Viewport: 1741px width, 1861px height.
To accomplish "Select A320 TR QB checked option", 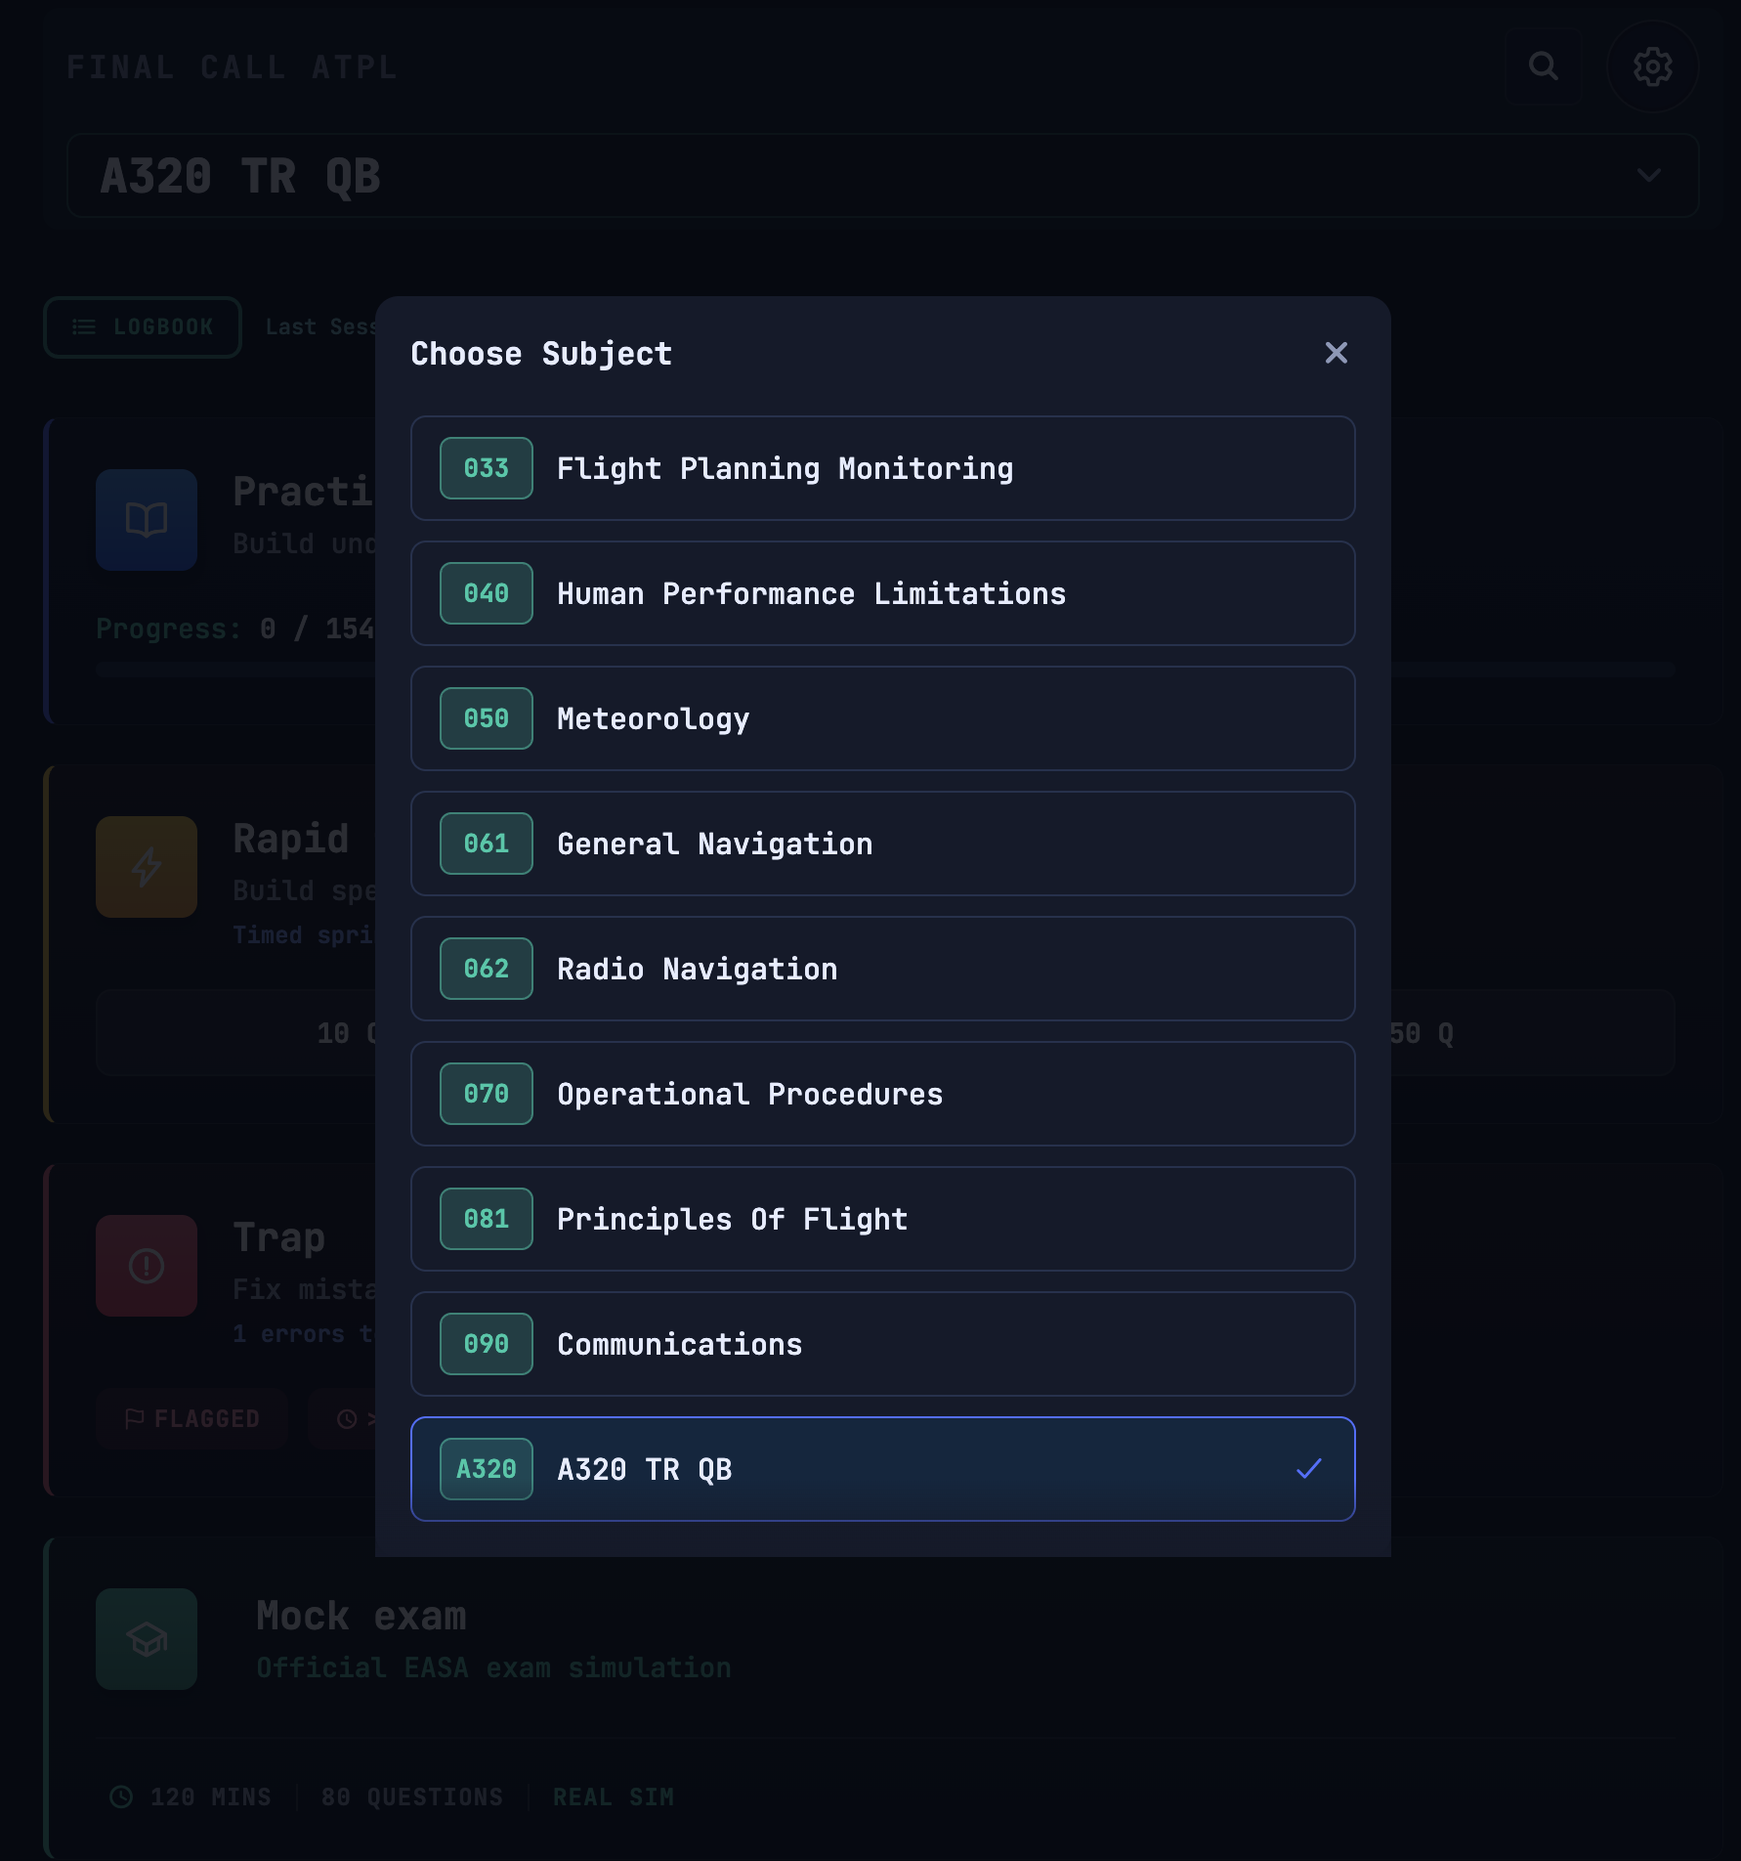I will (881, 1469).
